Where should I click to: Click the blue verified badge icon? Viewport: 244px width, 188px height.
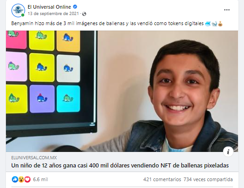[75, 7]
